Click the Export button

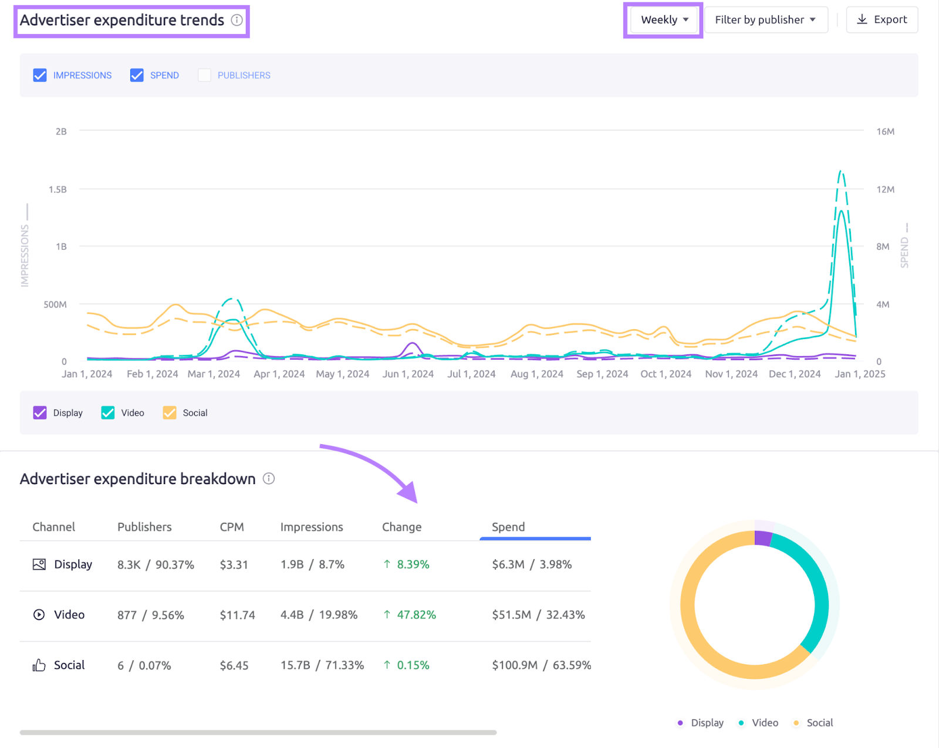(882, 20)
